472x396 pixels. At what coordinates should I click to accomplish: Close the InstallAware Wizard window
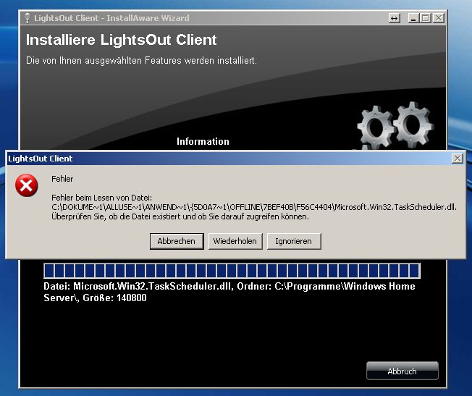439,18
